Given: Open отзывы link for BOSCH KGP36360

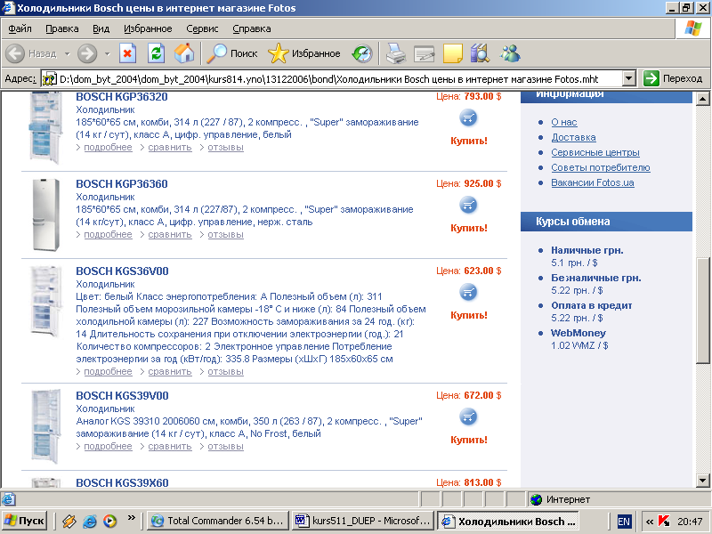Looking at the screenshot, I should click(226, 234).
